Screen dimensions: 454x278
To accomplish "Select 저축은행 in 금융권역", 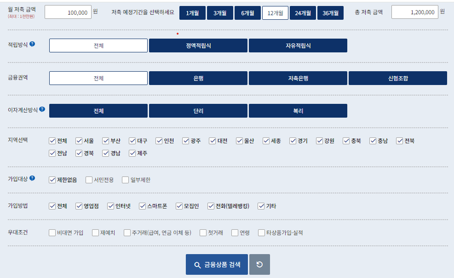I will tap(298, 78).
